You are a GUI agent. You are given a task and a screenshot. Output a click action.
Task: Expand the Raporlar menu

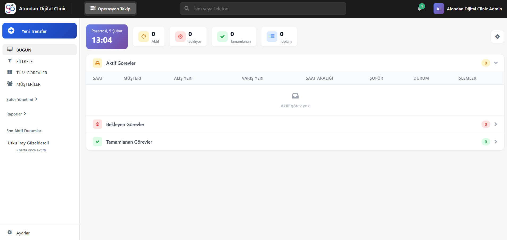(x=16, y=114)
